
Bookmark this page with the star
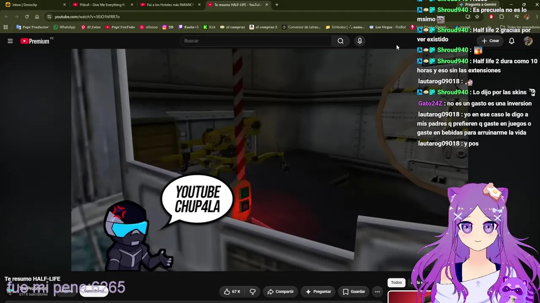[x=477, y=17]
